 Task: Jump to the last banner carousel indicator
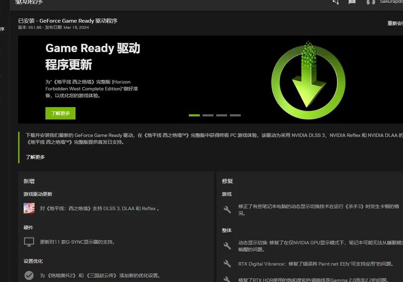(x=235, y=115)
